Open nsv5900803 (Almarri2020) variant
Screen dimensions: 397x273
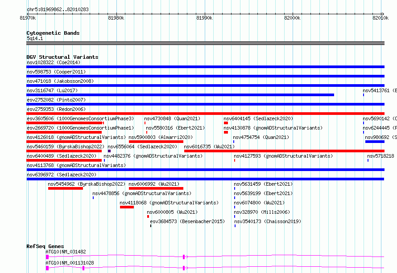coord(161,137)
